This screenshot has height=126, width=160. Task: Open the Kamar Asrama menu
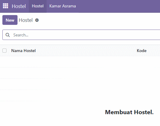pyautogui.click(x=63, y=6)
